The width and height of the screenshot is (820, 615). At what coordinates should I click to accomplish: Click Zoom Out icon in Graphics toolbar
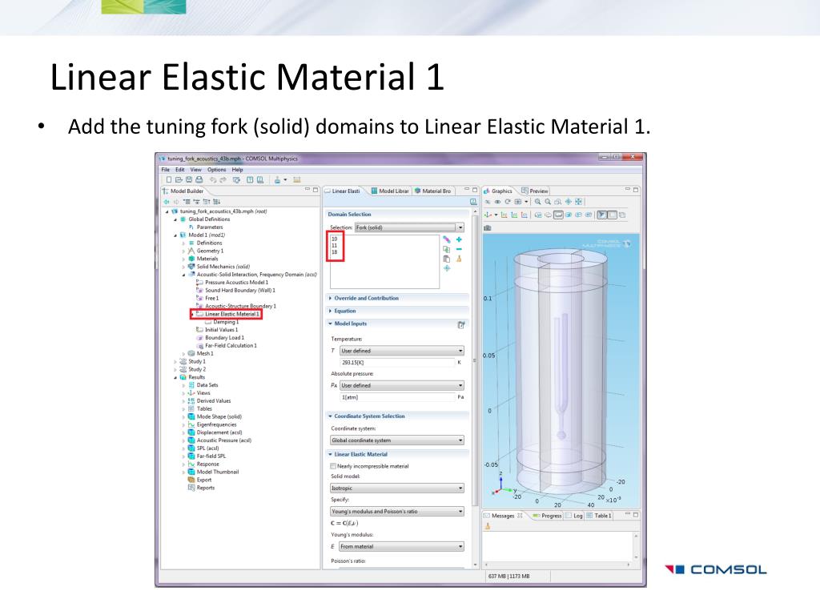click(x=548, y=201)
